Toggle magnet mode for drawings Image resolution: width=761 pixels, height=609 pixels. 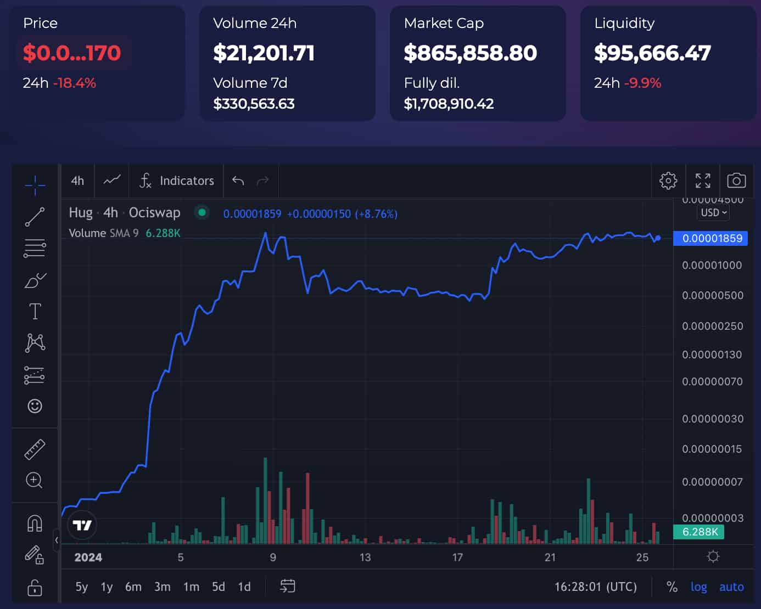point(35,523)
